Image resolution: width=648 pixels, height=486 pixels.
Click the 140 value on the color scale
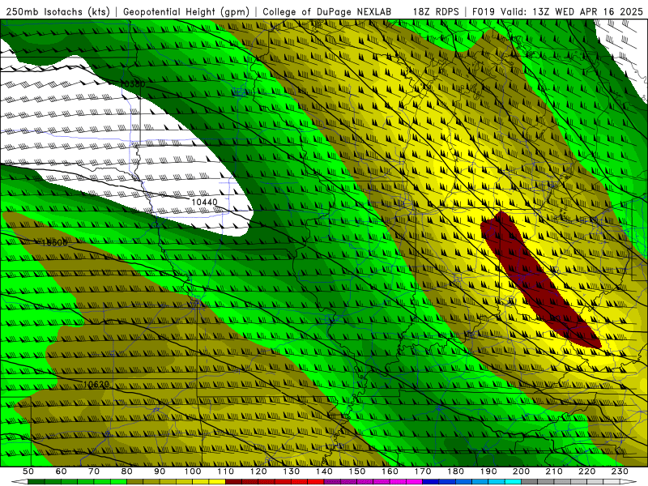click(324, 471)
